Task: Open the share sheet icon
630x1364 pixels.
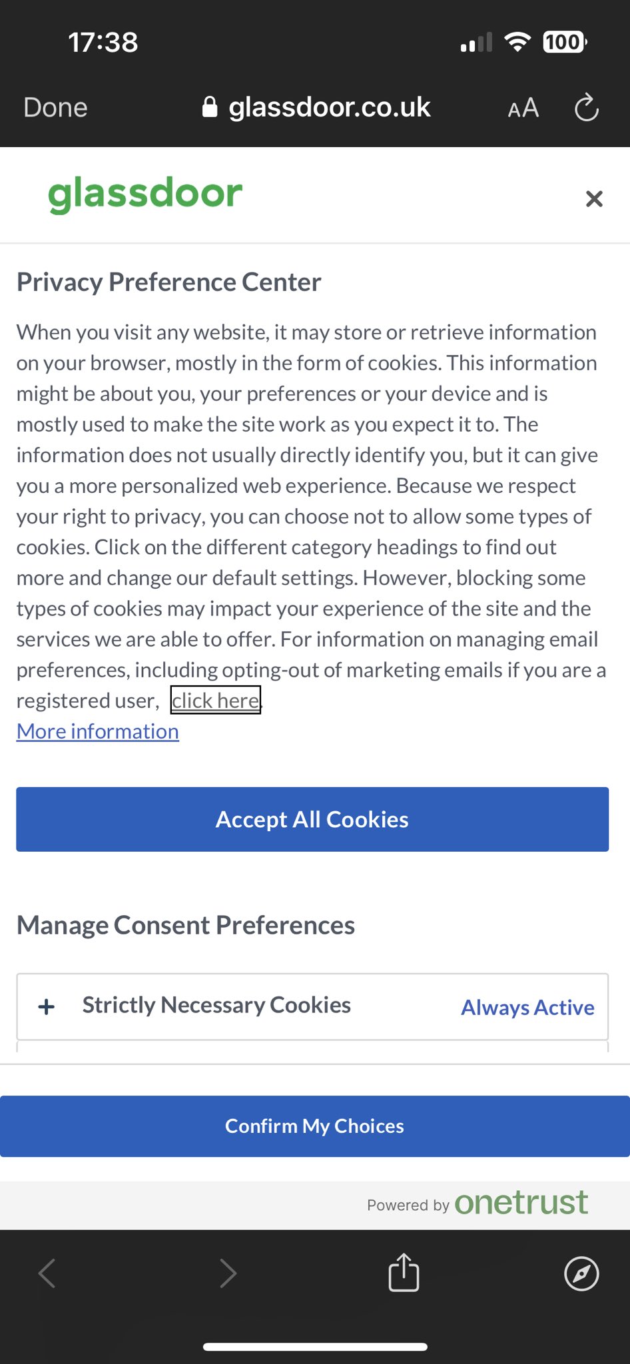Action: [x=404, y=1272]
